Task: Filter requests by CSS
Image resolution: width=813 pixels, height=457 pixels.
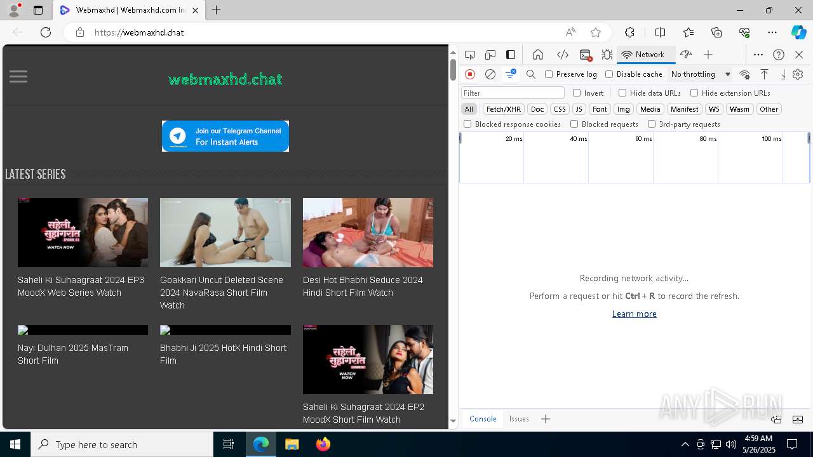Action: (560, 109)
